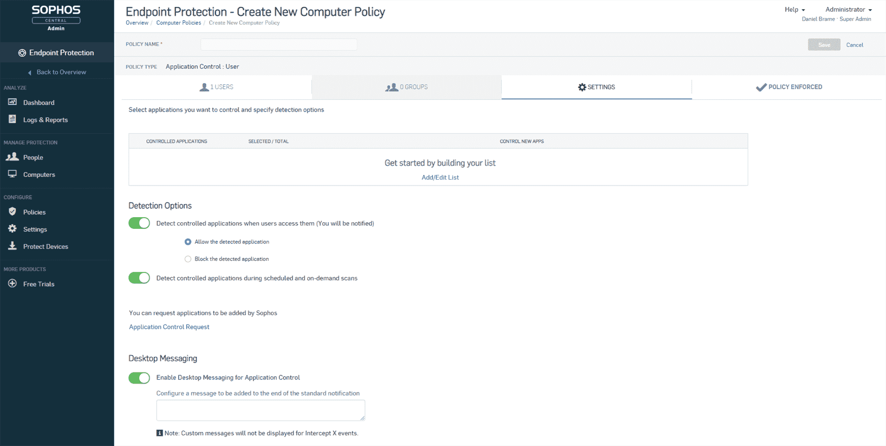Click the Policies shield icon

pos(13,212)
